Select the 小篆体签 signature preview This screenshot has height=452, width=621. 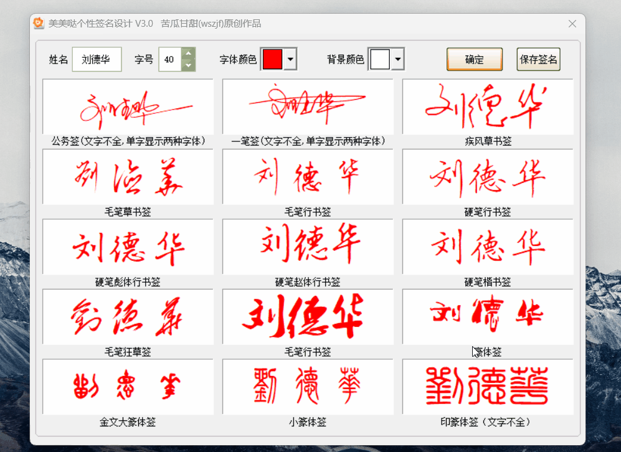(308, 387)
